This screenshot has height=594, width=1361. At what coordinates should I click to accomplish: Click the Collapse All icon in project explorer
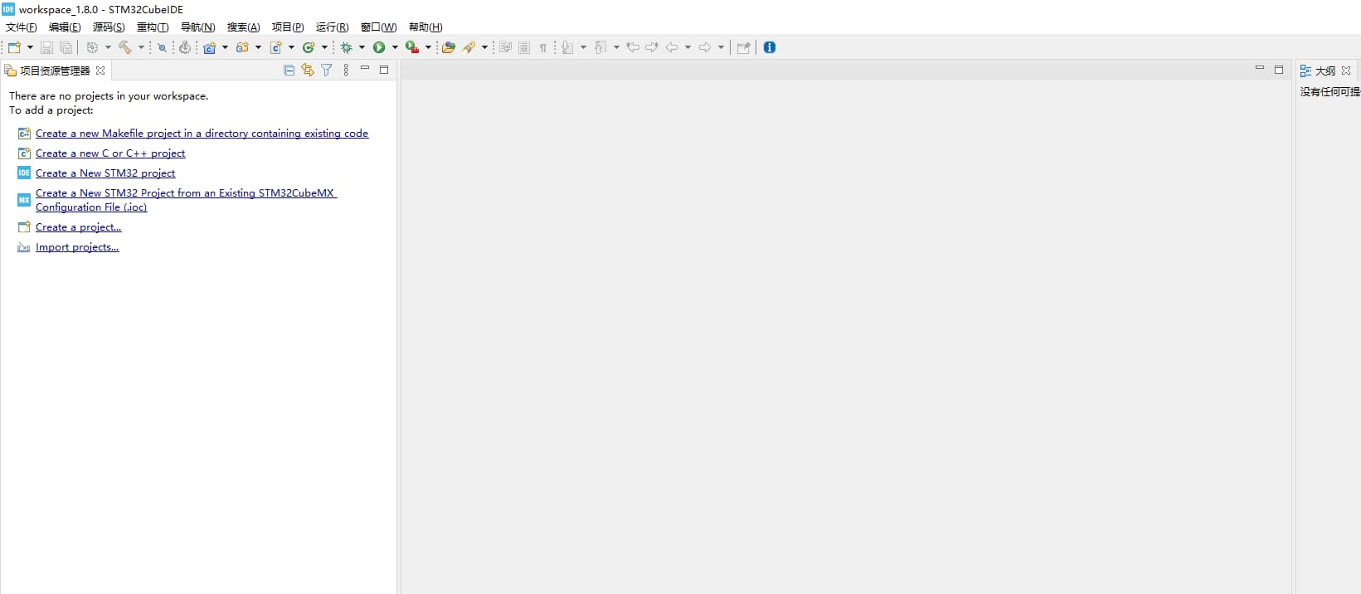[289, 71]
